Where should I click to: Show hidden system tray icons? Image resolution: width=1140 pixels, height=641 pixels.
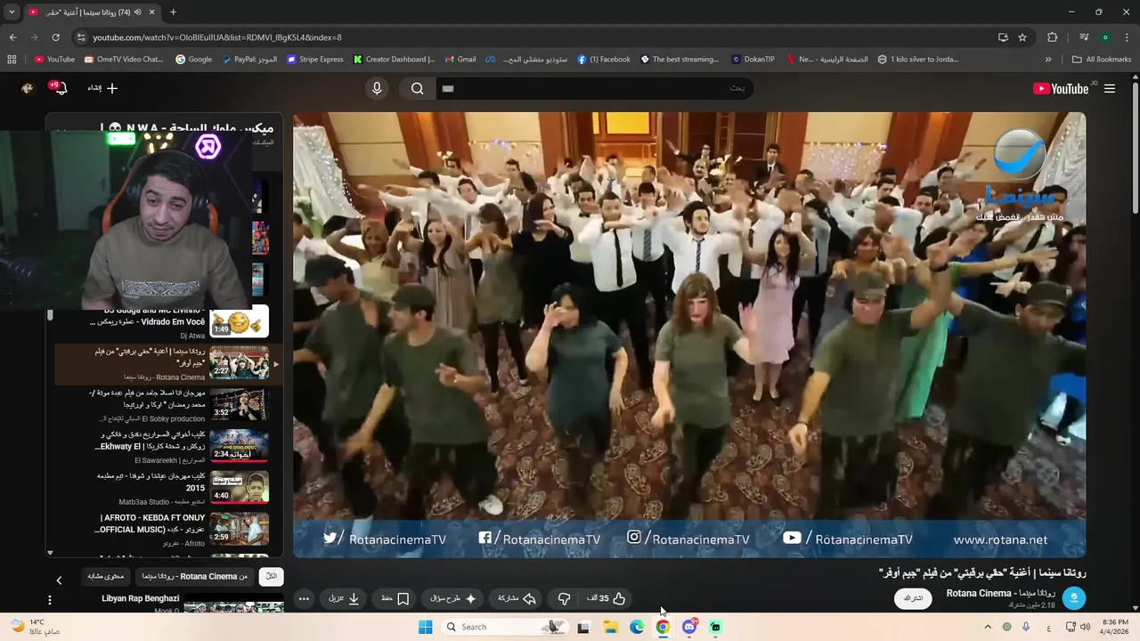pos(987,627)
